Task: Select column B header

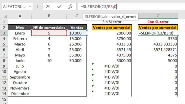Action: 49,16
